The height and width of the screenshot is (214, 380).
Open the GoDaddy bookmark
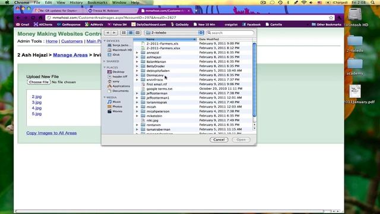pos(180,24)
